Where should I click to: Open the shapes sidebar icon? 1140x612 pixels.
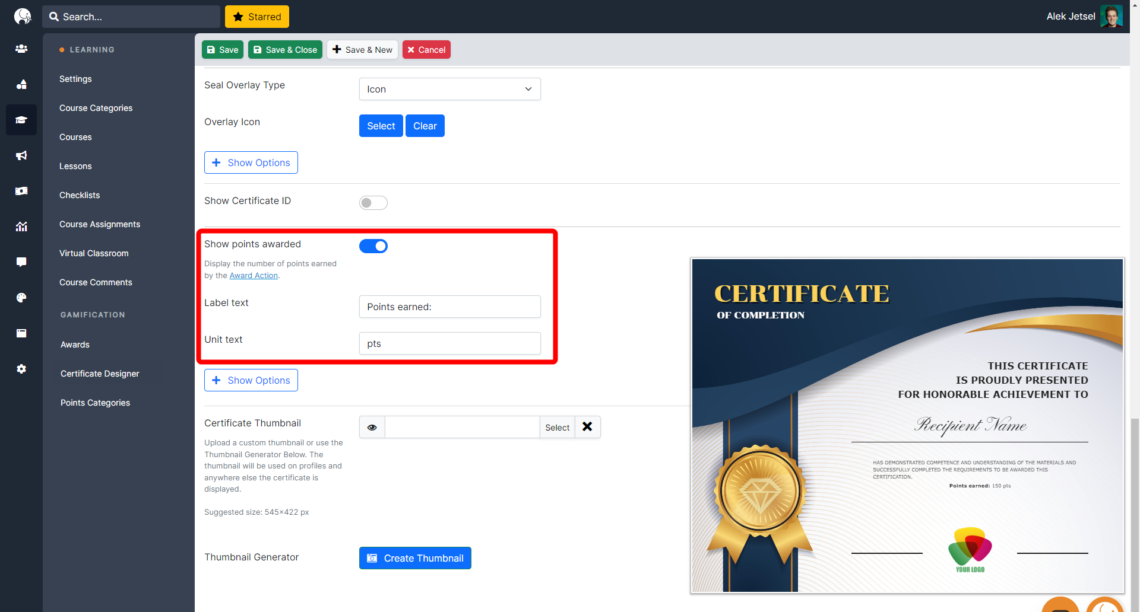click(21, 84)
